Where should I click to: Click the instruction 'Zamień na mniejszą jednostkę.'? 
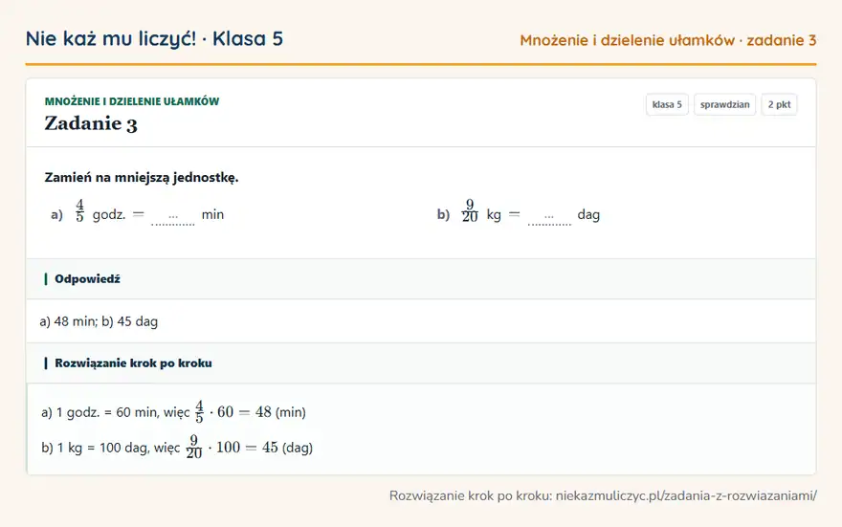pyautogui.click(x=142, y=178)
